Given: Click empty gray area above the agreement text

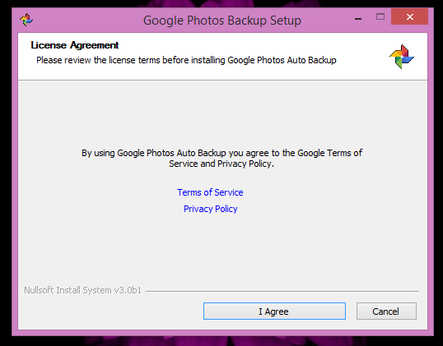Looking at the screenshot, I should [x=222, y=113].
